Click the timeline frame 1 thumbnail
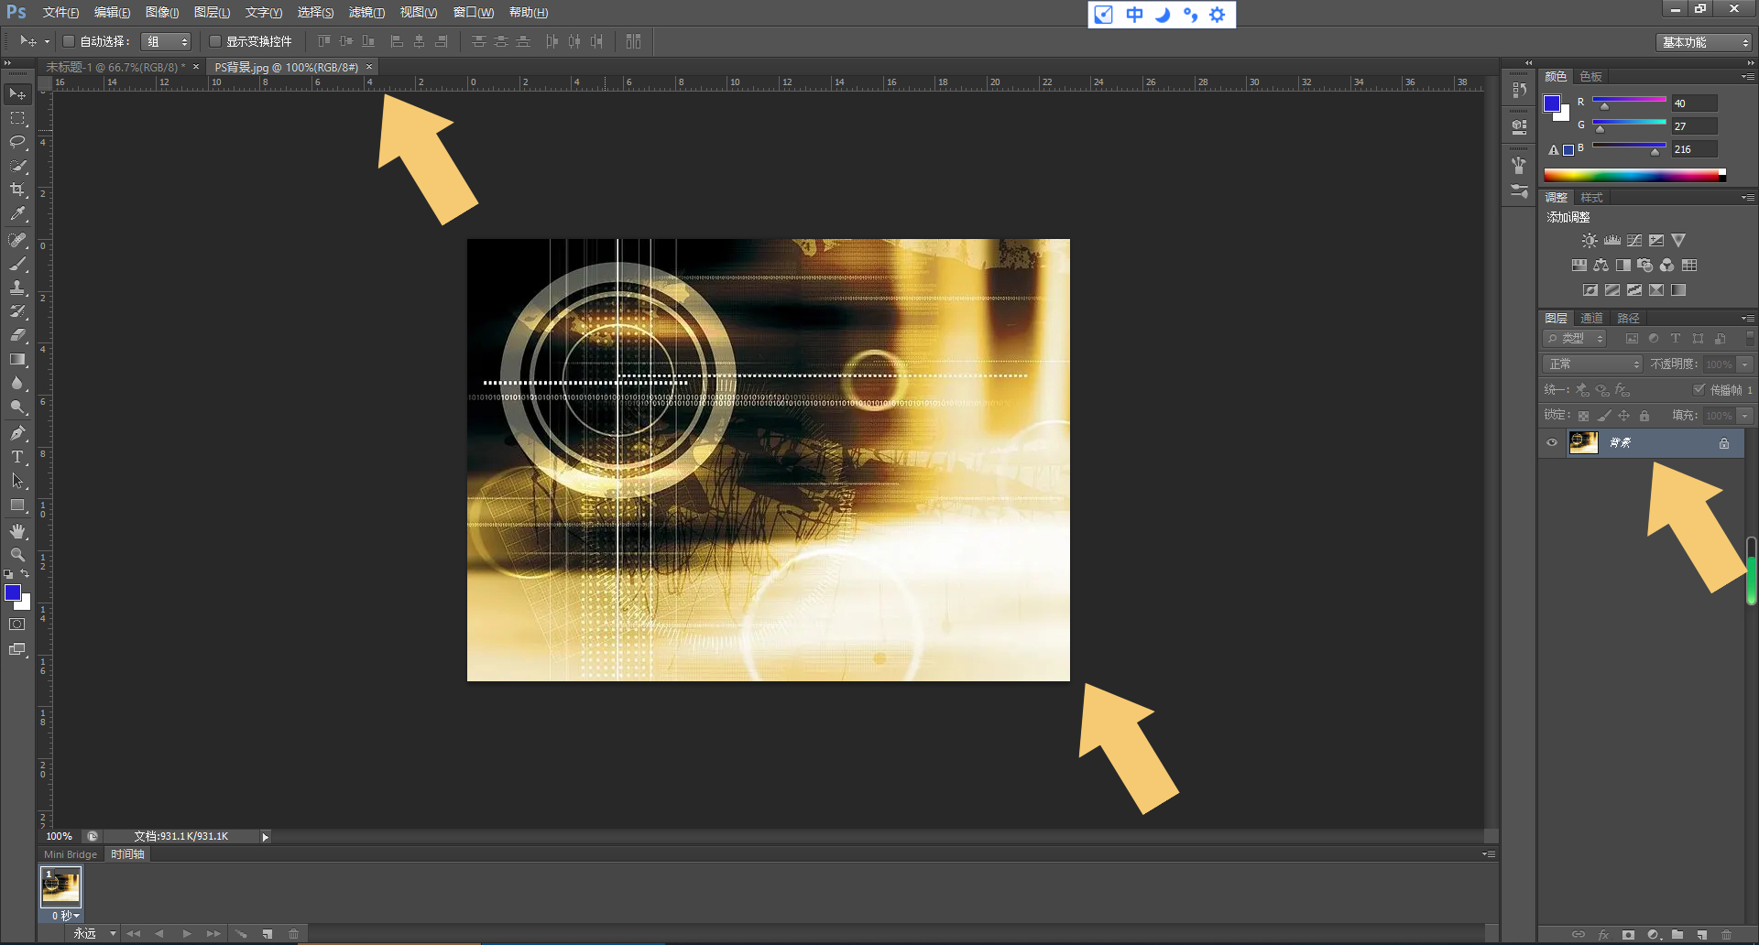The image size is (1759, 945). [x=61, y=886]
